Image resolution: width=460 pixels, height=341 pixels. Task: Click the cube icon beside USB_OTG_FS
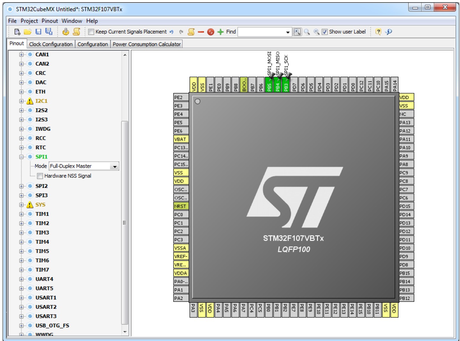[x=30, y=326]
